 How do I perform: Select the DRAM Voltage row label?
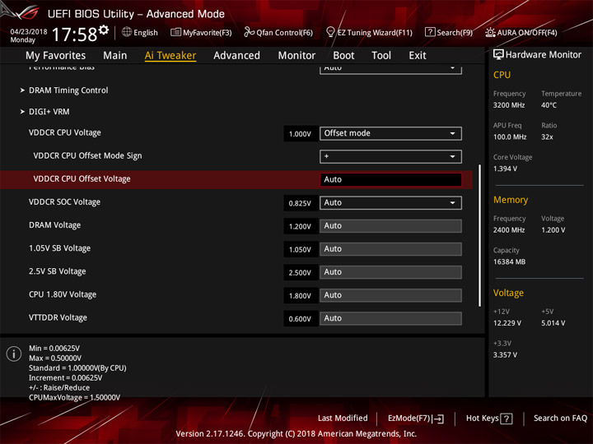tap(55, 225)
